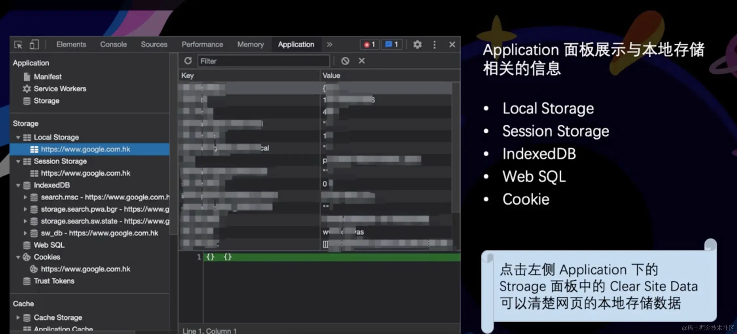Show more DevTools tabs chevron
The image size is (737, 334).
(330, 45)
